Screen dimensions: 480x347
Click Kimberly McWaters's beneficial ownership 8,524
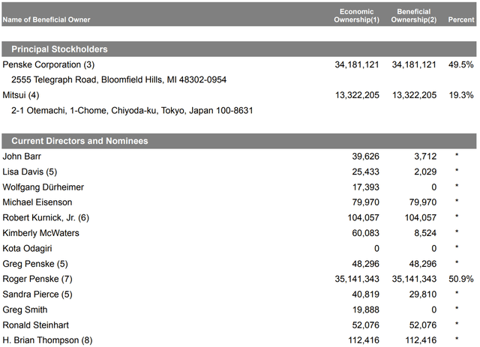point(425,233)
